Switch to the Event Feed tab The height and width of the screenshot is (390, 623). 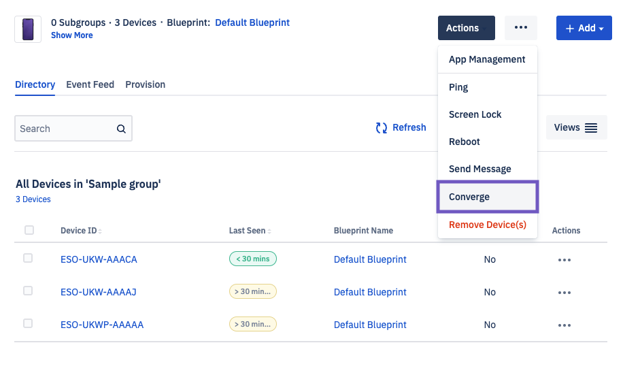click(90, 84)
